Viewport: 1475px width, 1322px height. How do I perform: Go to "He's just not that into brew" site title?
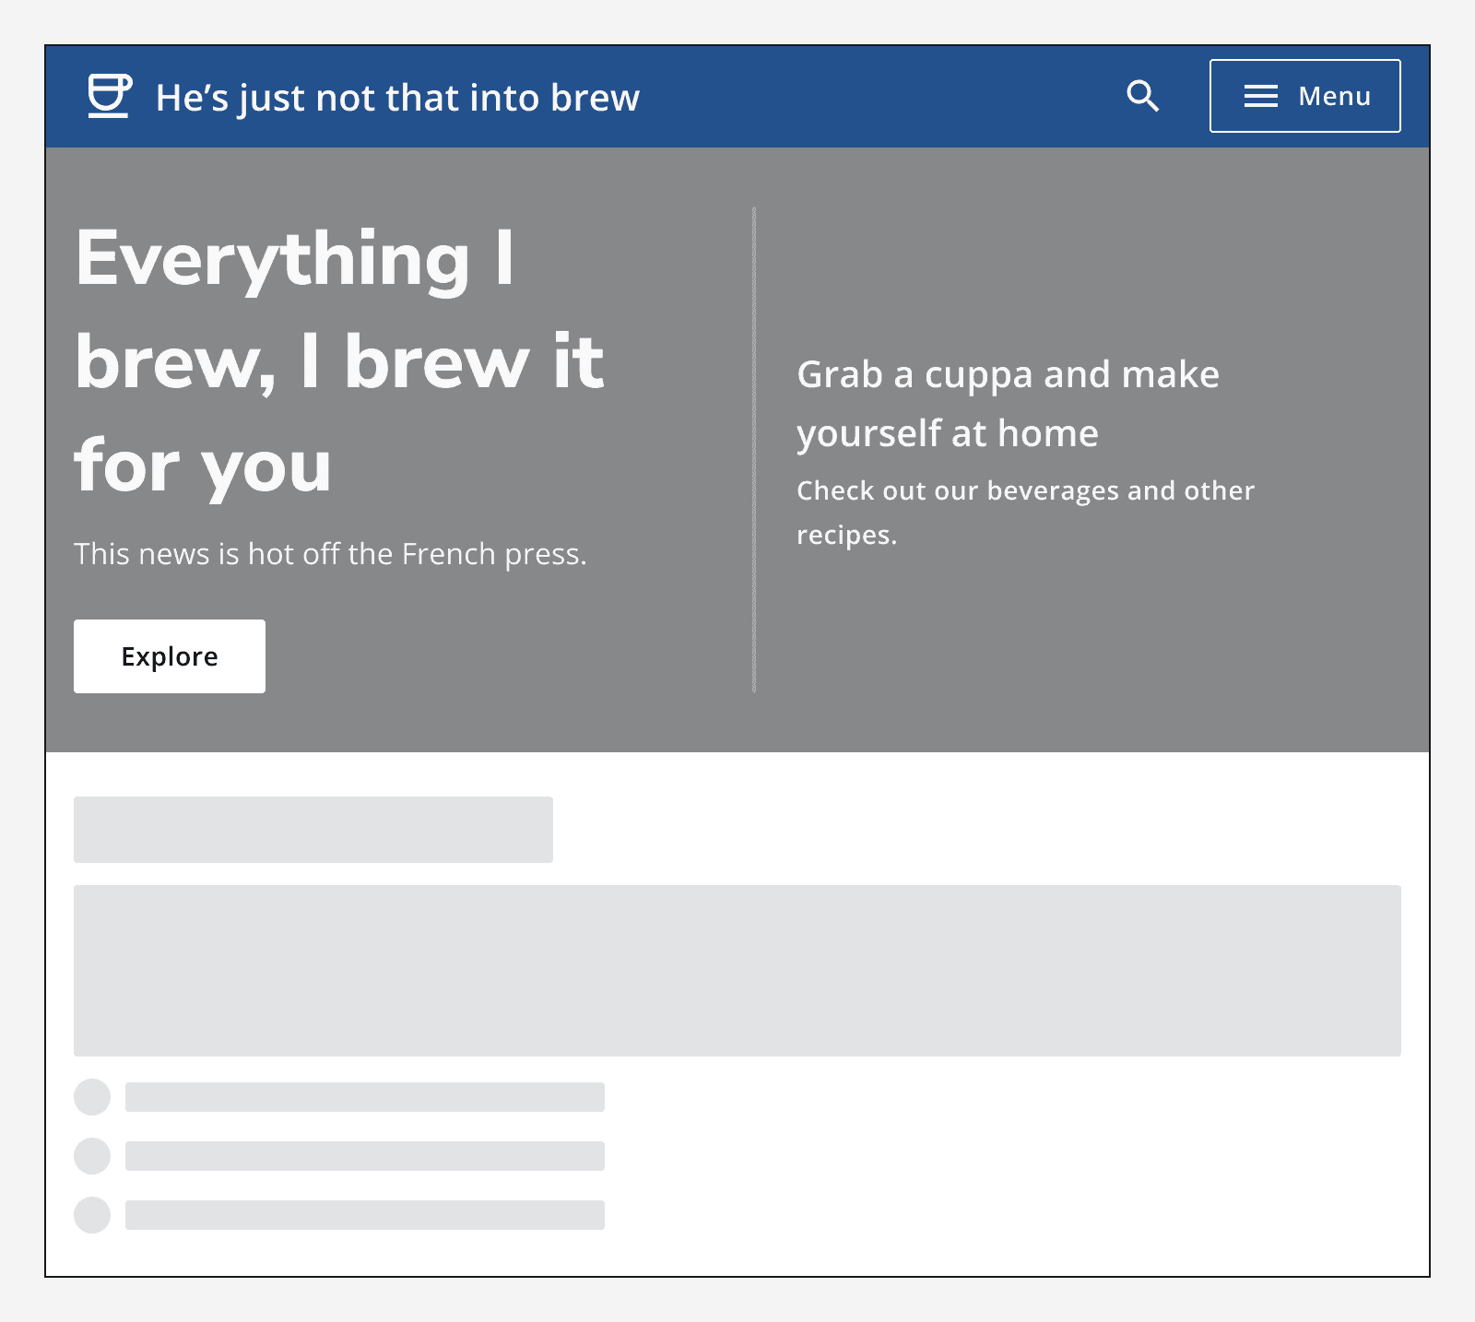coord(397,98)
